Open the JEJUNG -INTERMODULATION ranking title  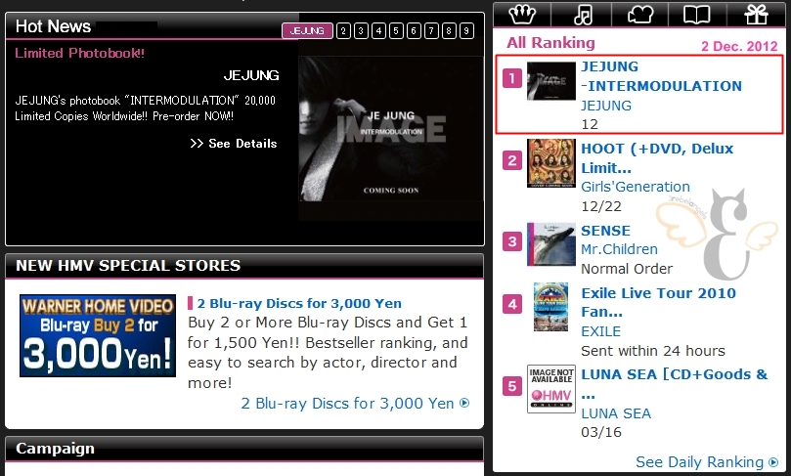pyautogui.click(x=661, y=76)
